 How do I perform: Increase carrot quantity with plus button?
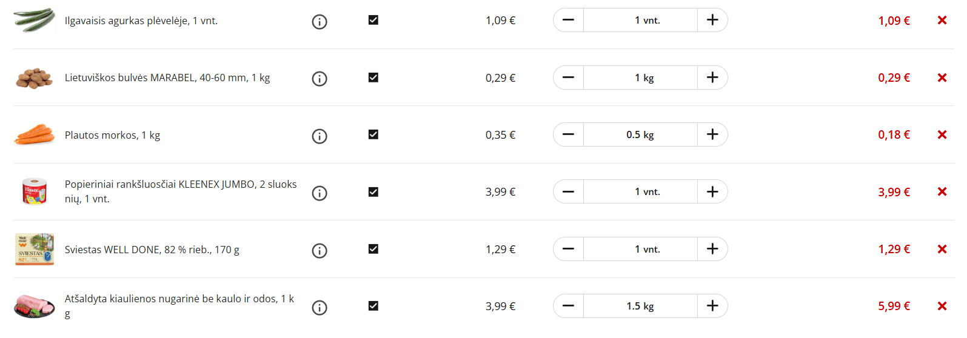coord(712,134)
